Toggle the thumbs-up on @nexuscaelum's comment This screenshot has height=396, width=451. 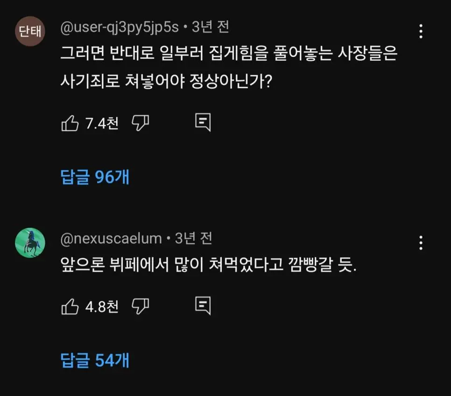(71, 306)
